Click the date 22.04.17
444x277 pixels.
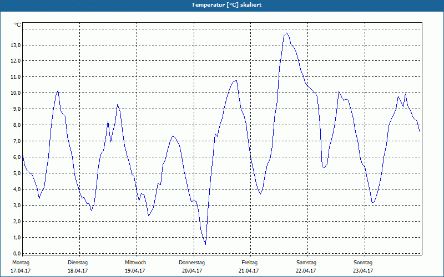(306, 271)
